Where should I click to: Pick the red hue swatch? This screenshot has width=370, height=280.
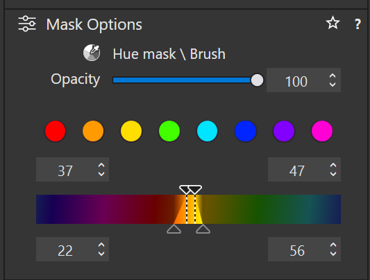(x=56, y=131)
